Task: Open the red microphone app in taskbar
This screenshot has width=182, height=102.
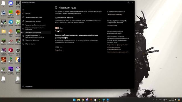Action: pos(91,100)
